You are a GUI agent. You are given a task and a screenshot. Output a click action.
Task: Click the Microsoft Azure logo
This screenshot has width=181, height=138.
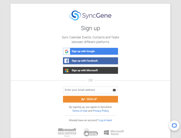point(114,133)
